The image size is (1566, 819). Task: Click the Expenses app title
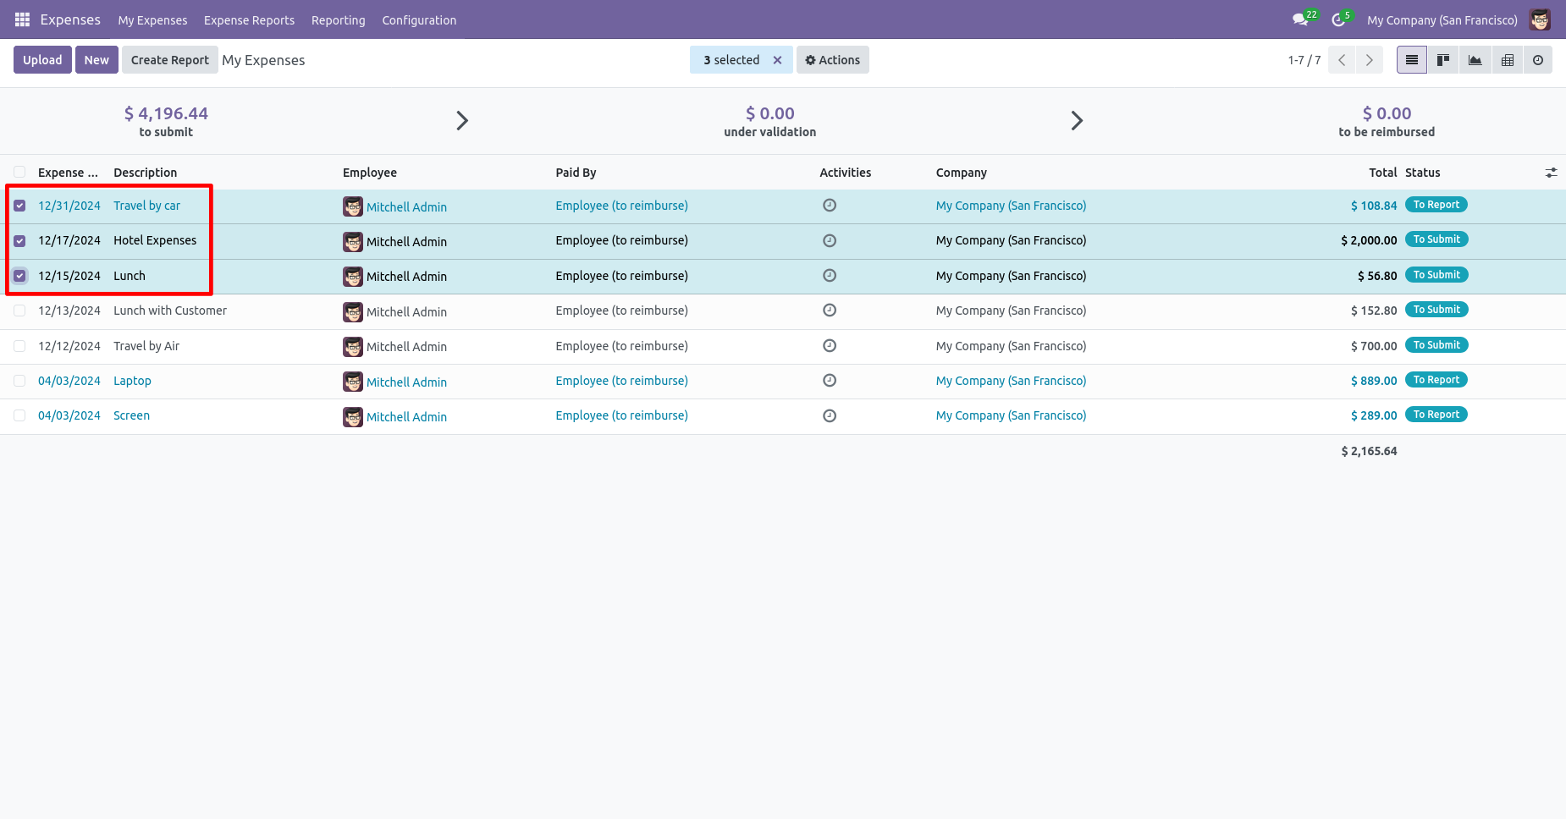70,19
